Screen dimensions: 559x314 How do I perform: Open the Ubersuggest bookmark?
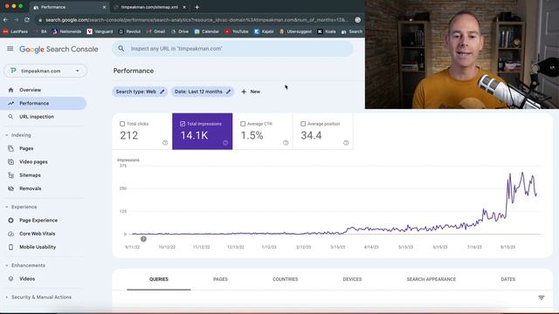(x=295, y=31)
